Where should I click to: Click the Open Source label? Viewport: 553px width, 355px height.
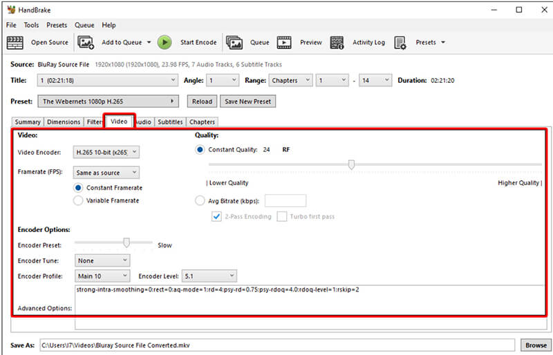click(x=50, y=42)
